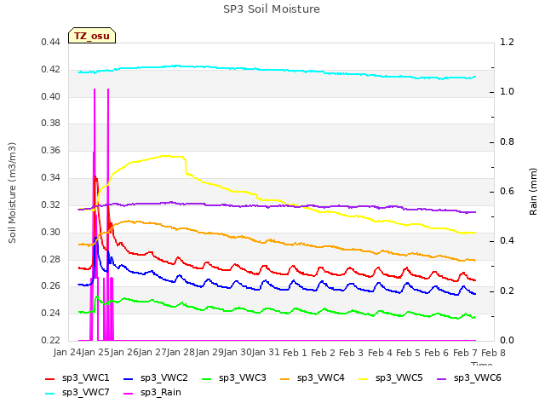Click the Feb 8 date label

tap(493, 353)
